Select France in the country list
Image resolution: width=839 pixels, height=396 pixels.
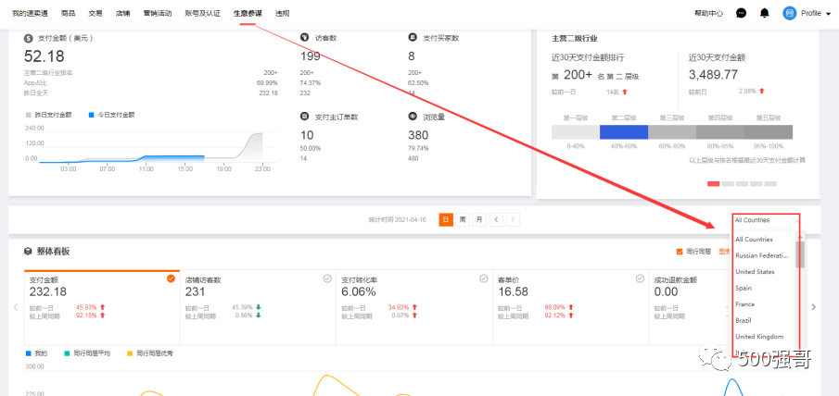coord(744,304)
